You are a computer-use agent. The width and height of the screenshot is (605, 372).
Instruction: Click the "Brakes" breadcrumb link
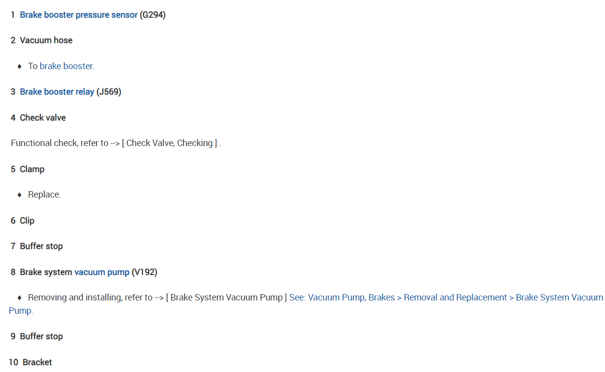[381, 298]
